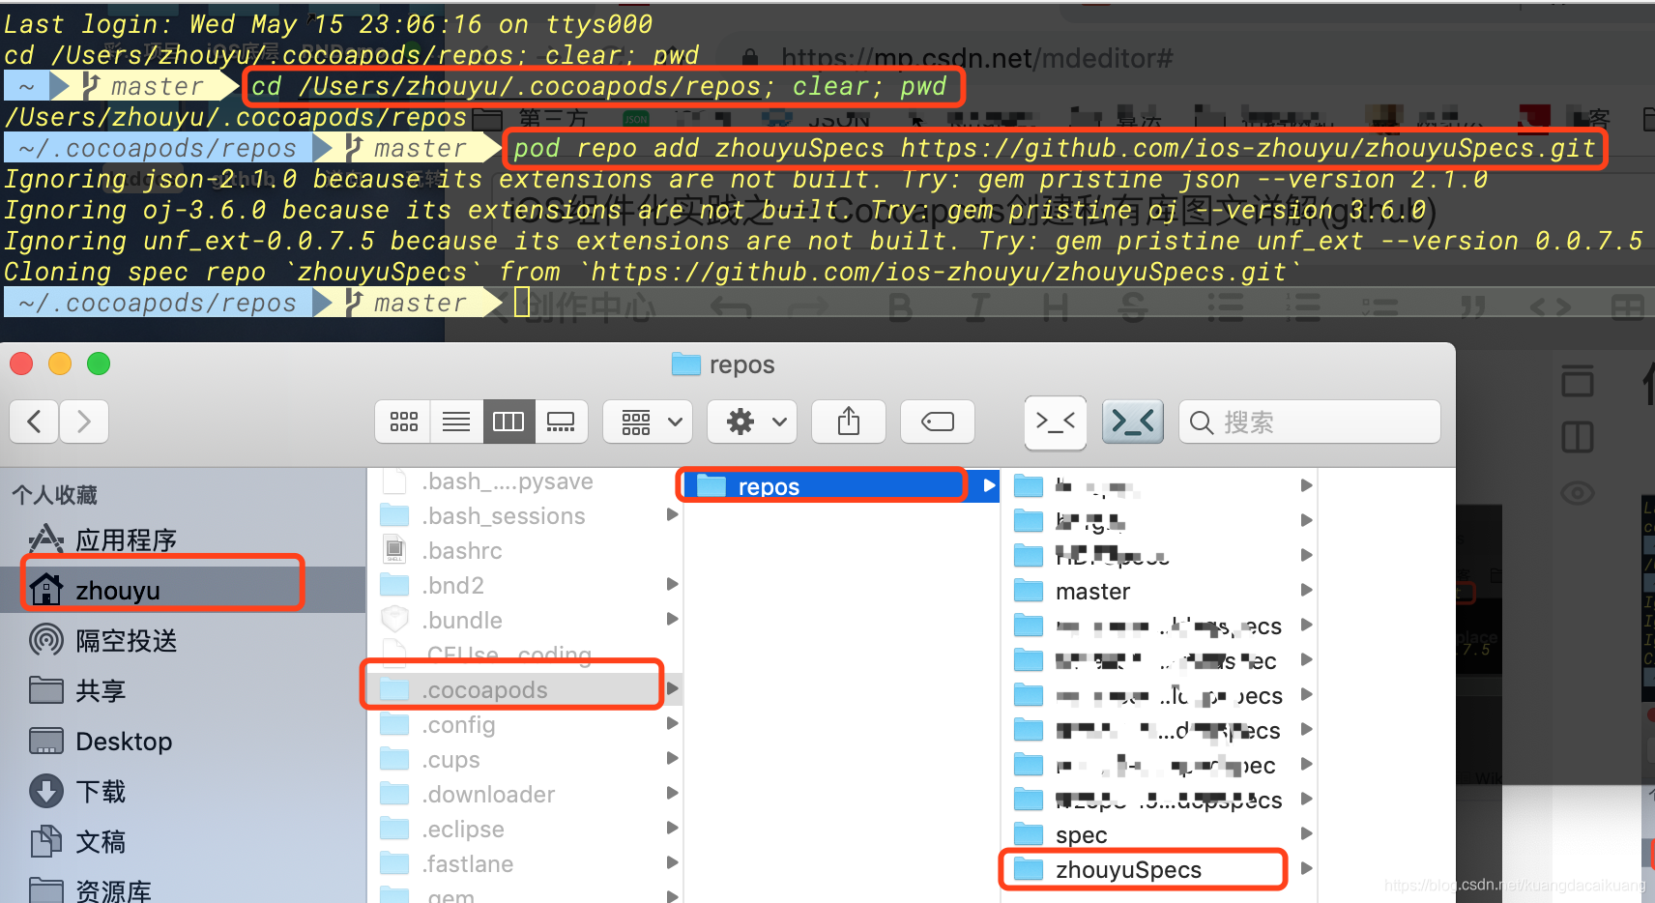
Task: Open terminal here with white icon
Action: pyautogui.click(x=1056, y=422)
